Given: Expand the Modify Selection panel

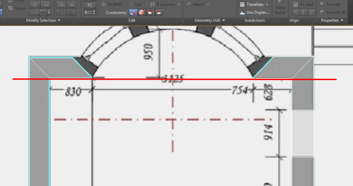Looking at the screenshot, I should 43,20.
